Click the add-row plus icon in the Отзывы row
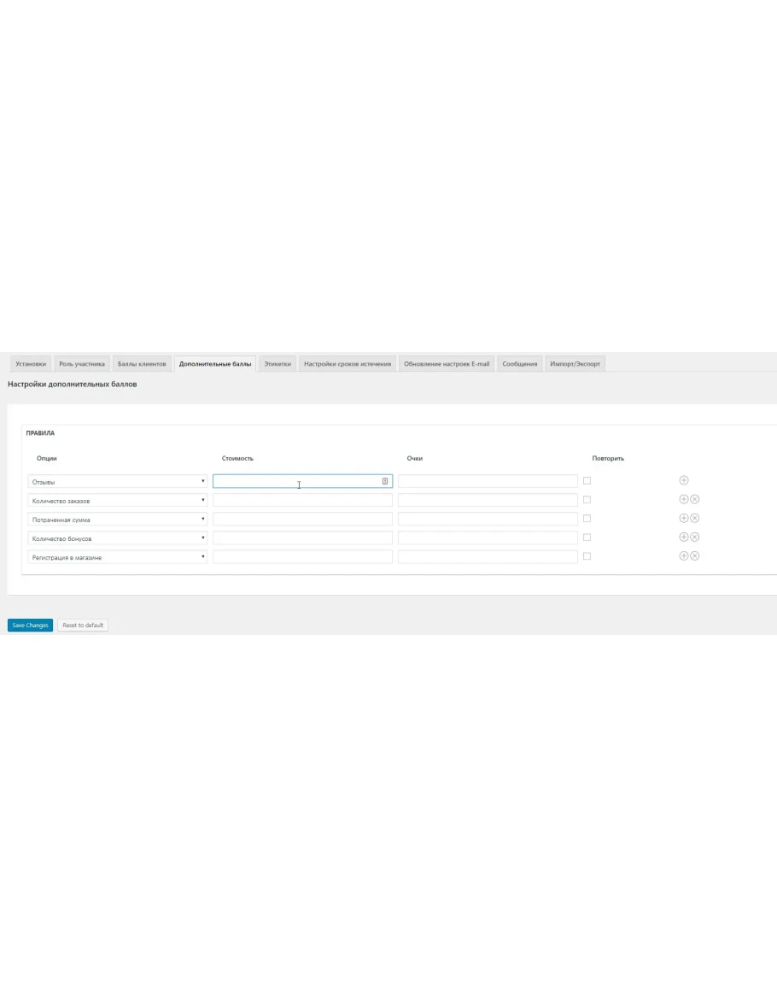The height and width of the screenshot is (987, 777). (683, 481)
